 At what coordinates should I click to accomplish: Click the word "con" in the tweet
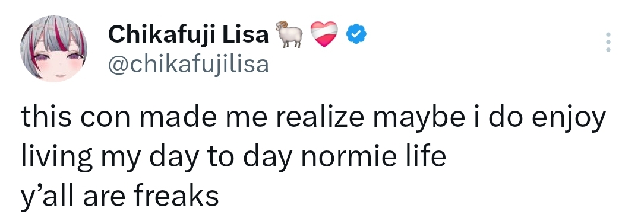[105, 120]
